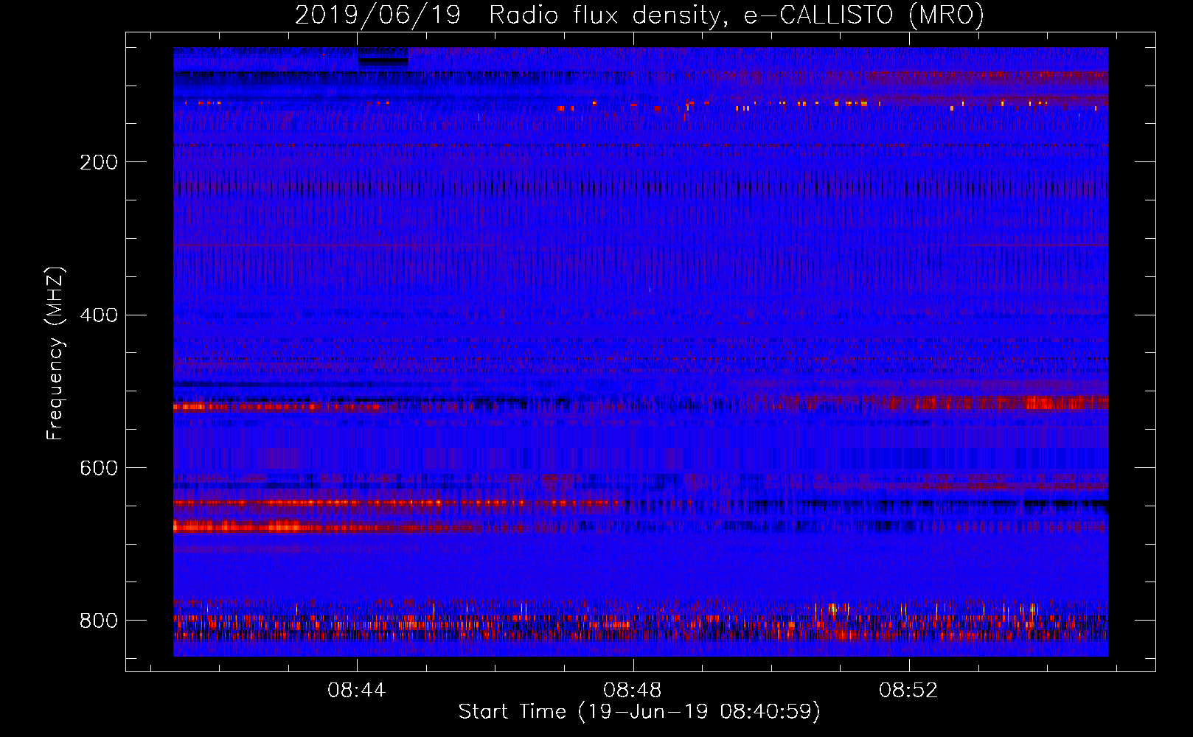Click the 08:44 time tick label
Screen dimensions: 1193x737
point(357,691)
